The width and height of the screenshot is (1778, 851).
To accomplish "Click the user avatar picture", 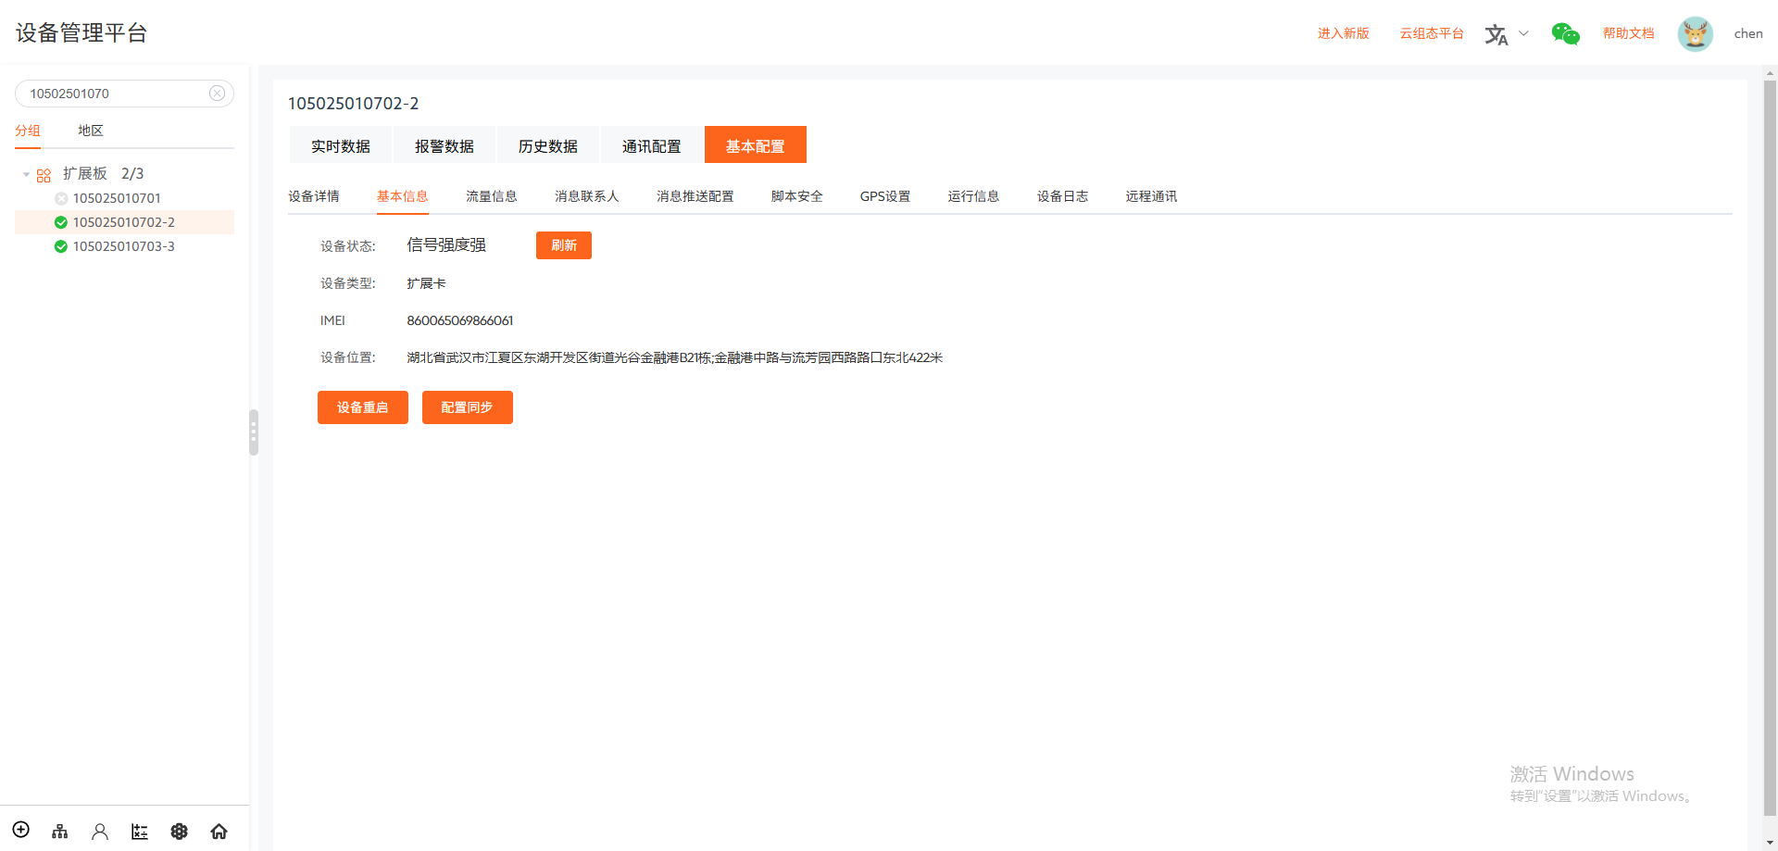I will point(1696,34).
